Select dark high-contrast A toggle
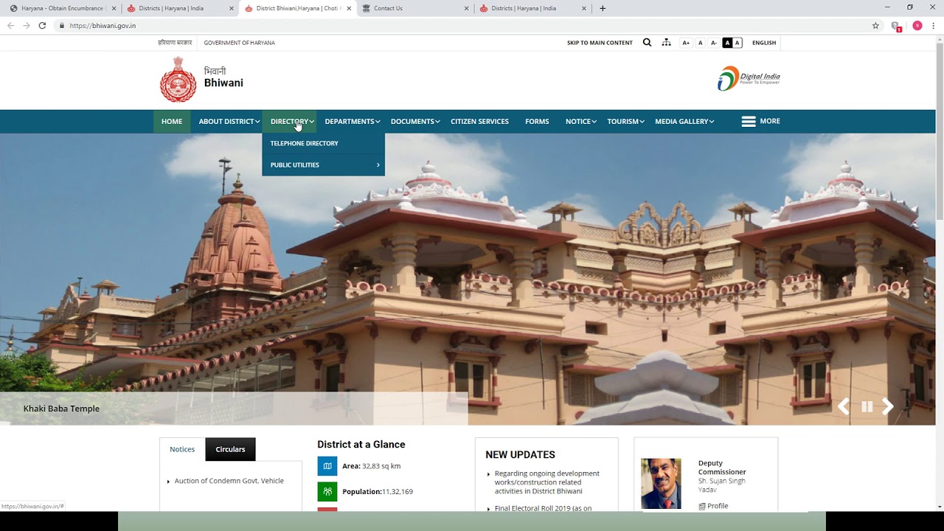 point(727,43)
